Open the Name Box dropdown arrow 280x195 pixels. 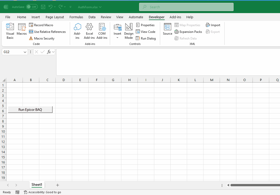pos(25,52)
